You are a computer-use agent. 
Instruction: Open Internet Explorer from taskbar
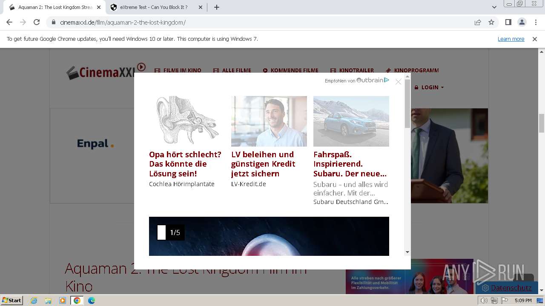tap(34, 300)
